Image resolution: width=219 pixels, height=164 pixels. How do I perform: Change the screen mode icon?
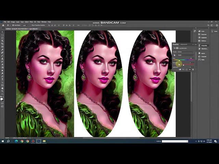click(2, 106)
